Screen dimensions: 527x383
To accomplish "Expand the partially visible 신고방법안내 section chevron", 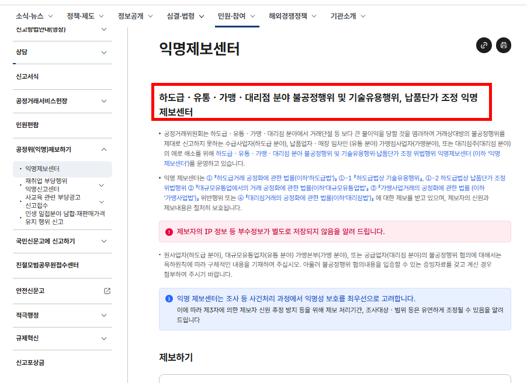I will tap(104, 29).
